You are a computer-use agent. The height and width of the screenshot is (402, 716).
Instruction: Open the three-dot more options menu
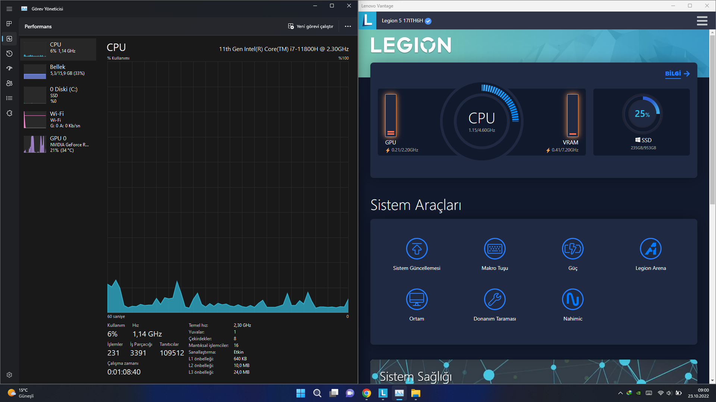[348, 26]
